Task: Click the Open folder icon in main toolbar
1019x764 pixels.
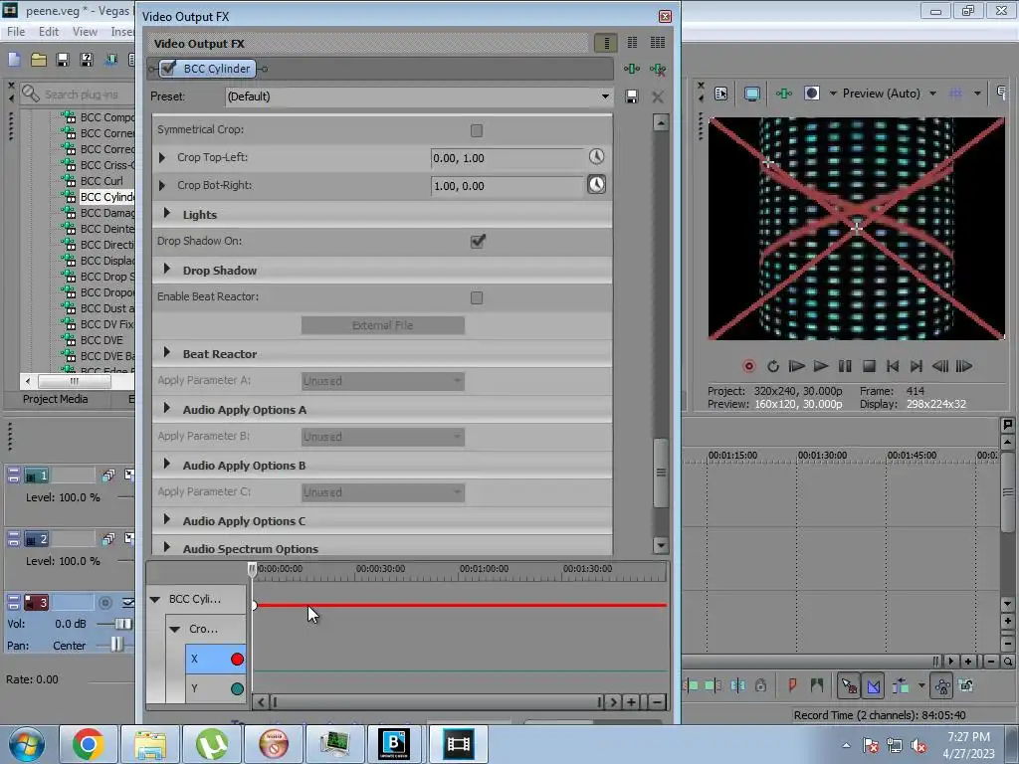Action: pyautogui.click(x=39, y=60)
